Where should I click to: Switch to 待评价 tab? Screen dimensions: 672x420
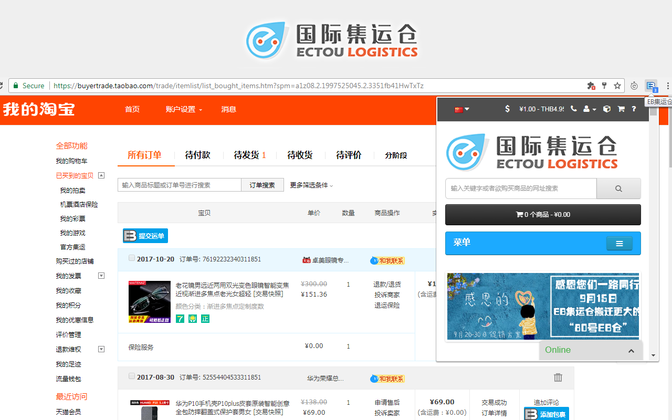349,155
